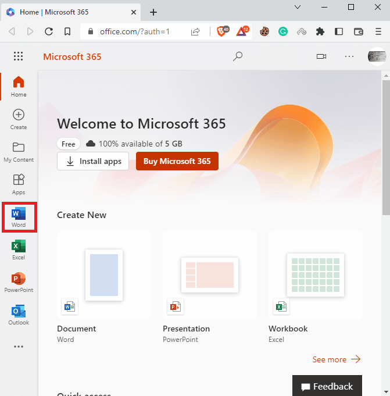Click Install apps button
The width and height of the screenshot is (390, 396).
93,161
